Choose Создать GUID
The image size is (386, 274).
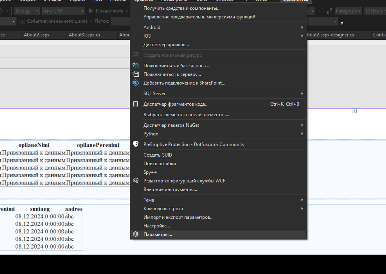[219, 155]
